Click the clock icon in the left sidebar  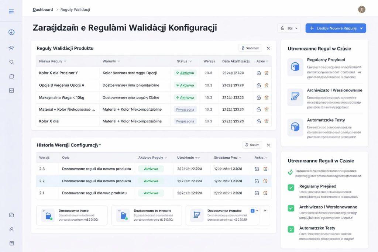coord(11,32)
